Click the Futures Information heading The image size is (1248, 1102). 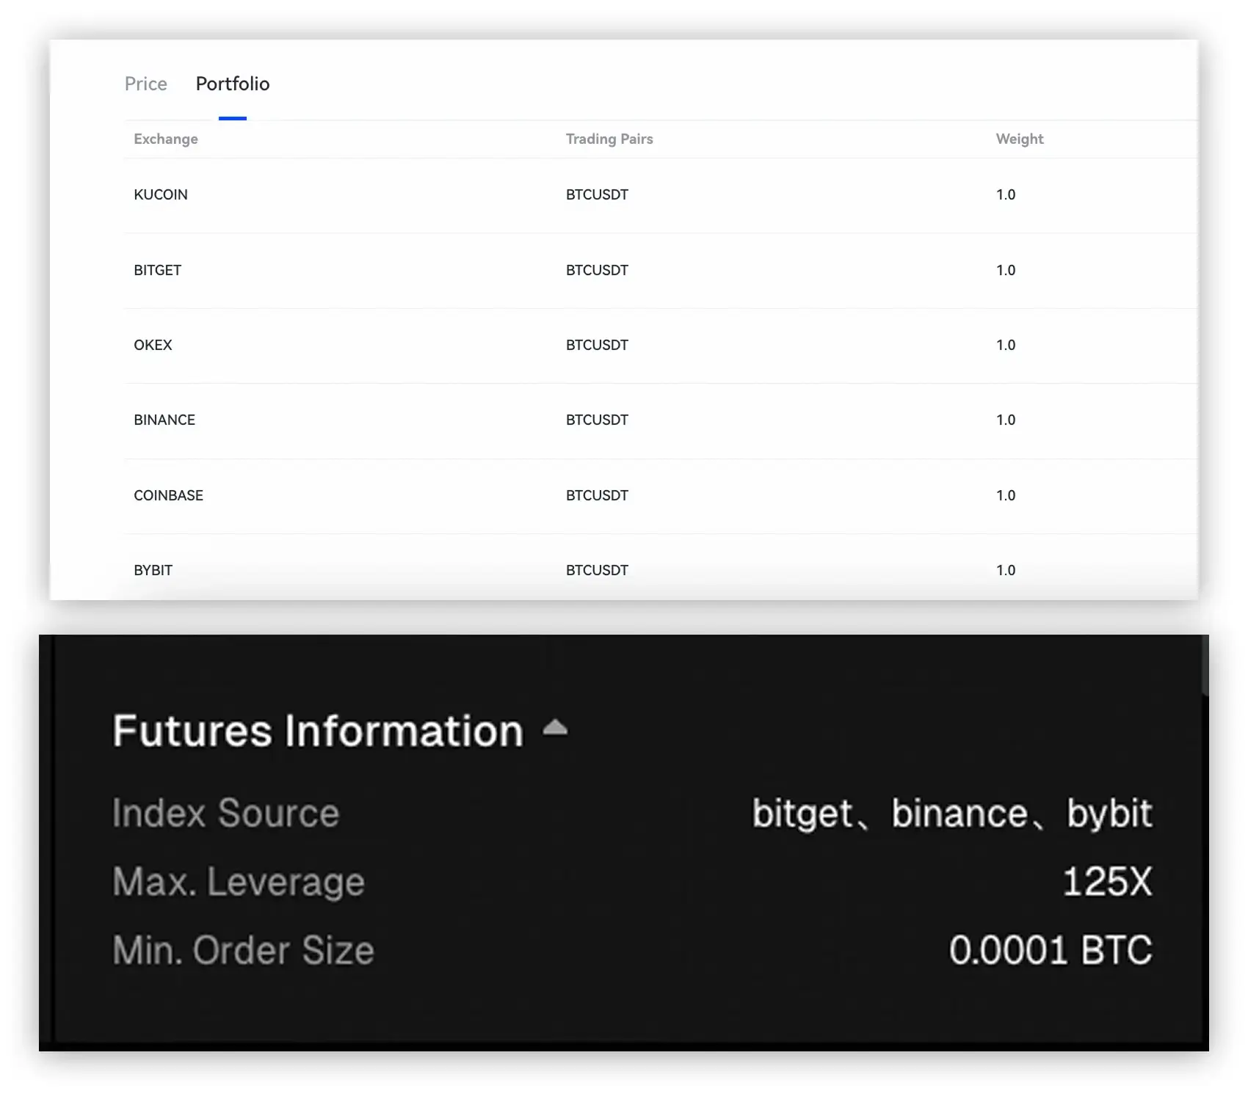point(318,731)
